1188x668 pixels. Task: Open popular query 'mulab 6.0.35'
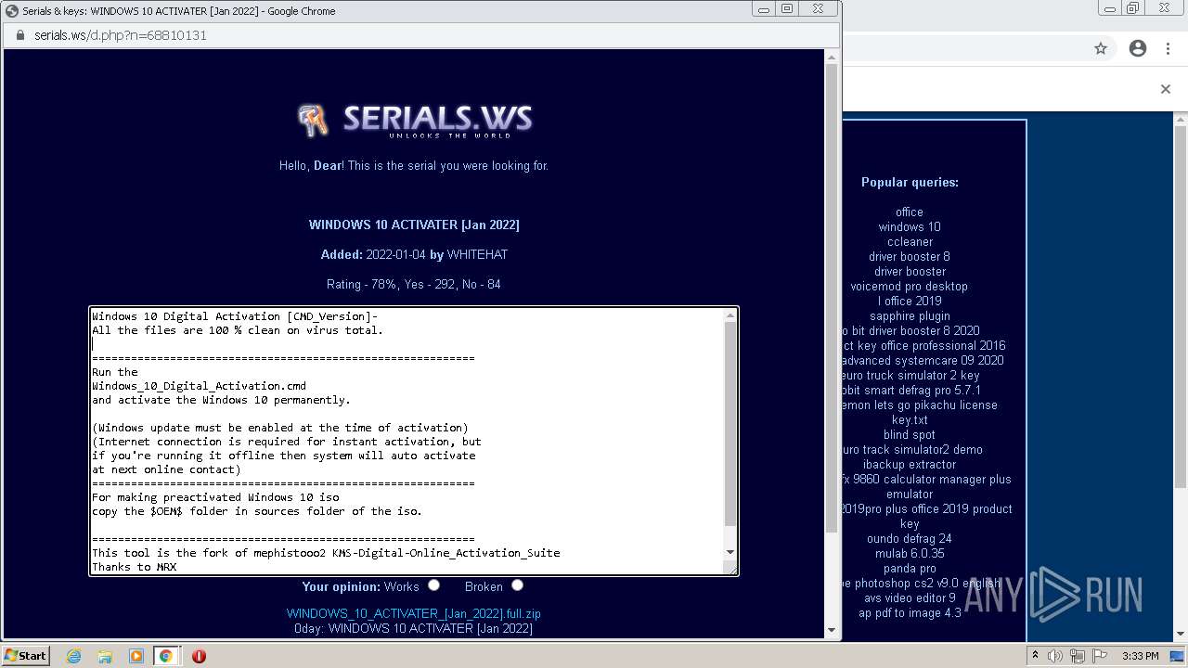tap(910, 553)
